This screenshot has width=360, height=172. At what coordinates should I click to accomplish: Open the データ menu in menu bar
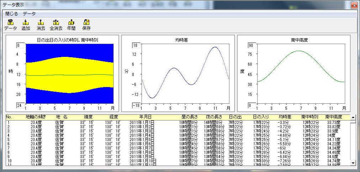(x=29, y=14)
